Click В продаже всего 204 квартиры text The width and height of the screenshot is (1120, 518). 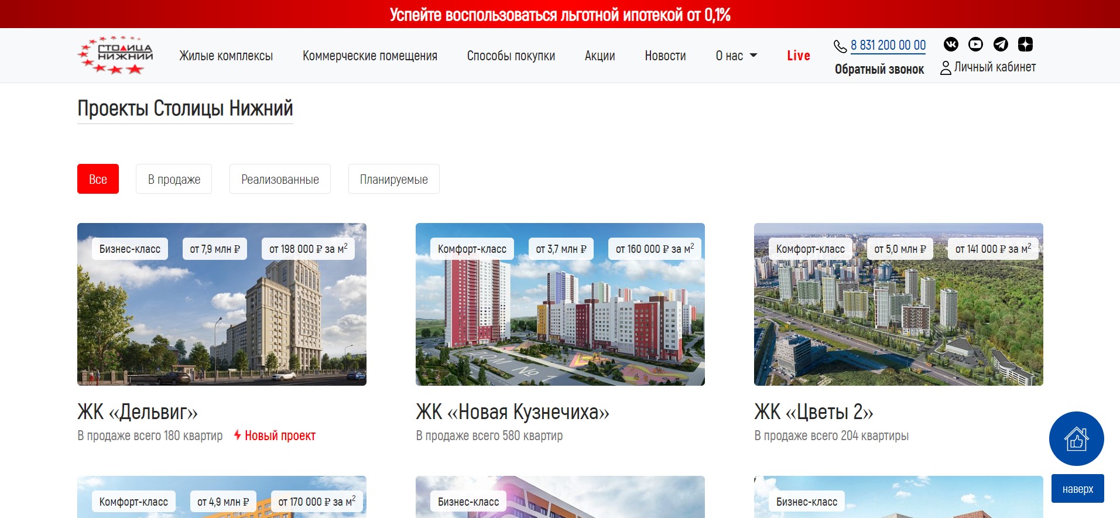tap(831, 435)
